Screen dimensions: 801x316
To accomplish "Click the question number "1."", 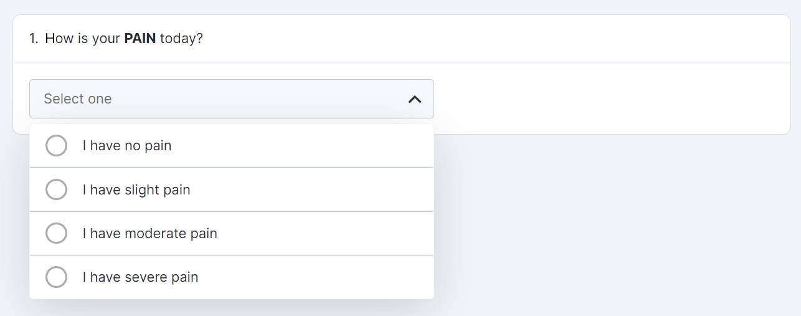I will [x=34, y=39].
